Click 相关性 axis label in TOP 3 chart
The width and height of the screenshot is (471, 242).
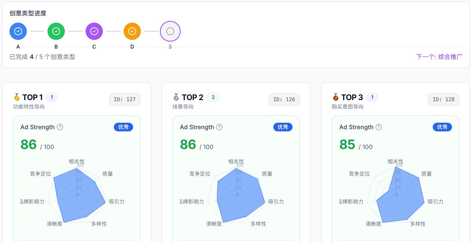coord(395,161)
